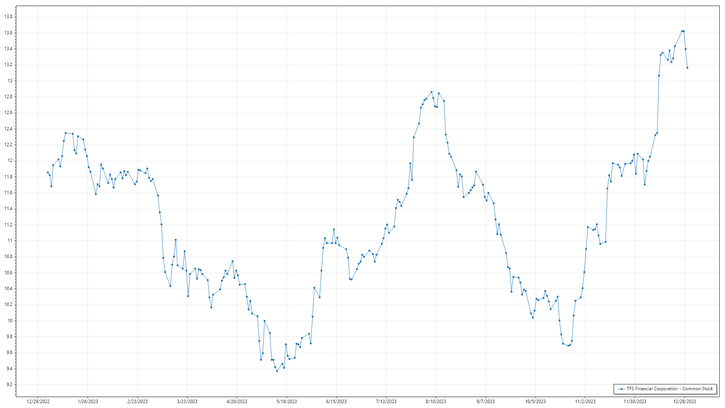Click the 13.8 y-axis value label
Image resolution: width=725 pixels, height=408 pixels.
(8, 17)
